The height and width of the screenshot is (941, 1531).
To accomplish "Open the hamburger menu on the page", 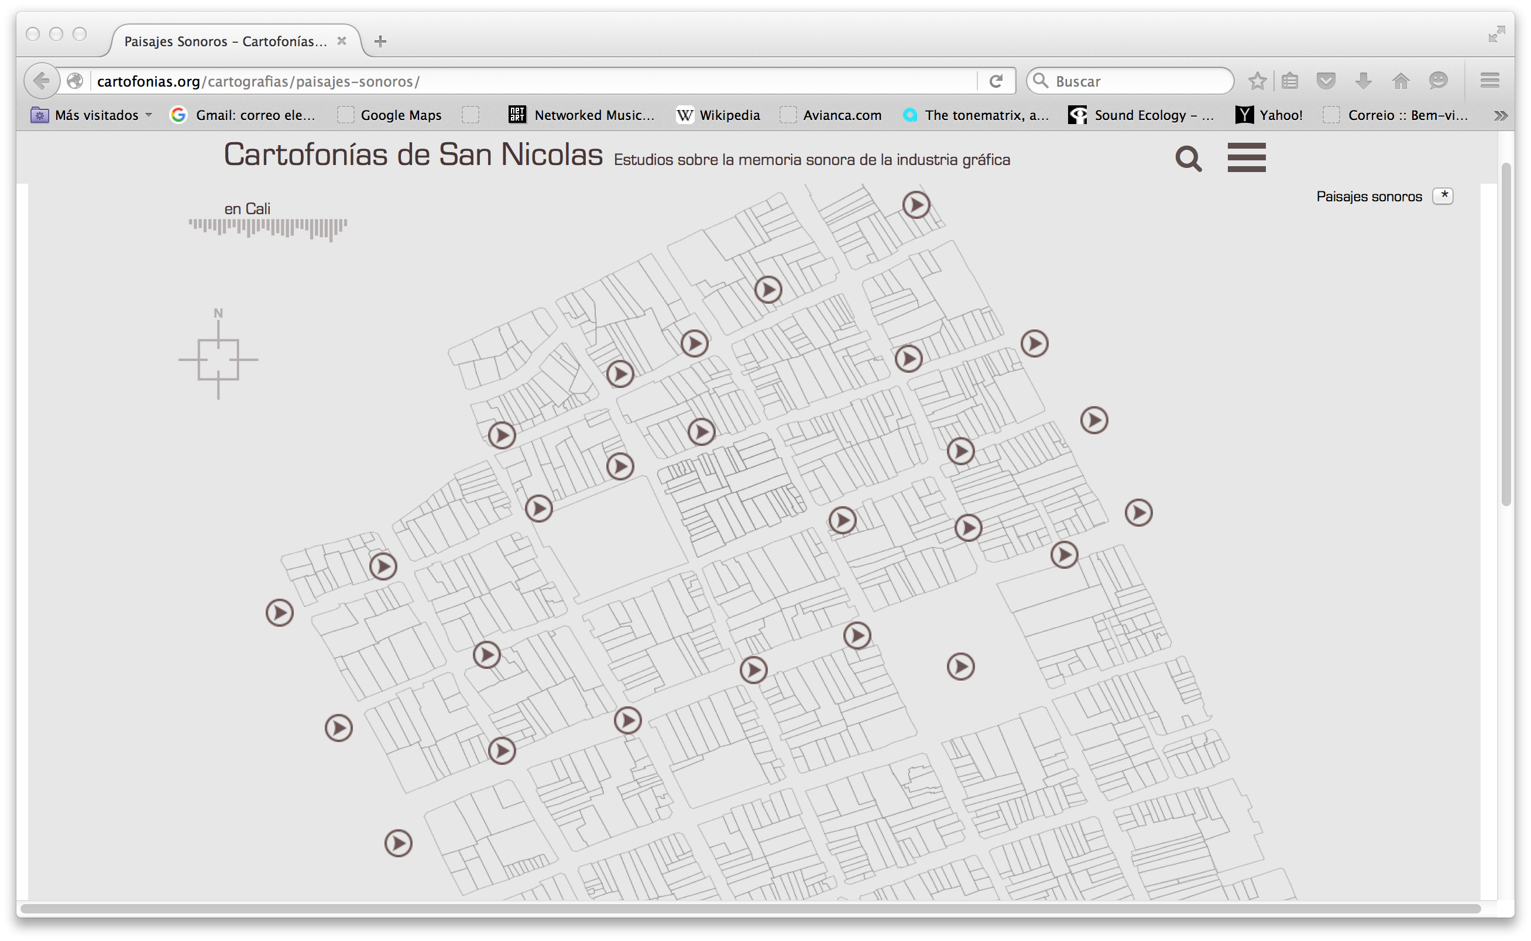I will coord(1246,157).
